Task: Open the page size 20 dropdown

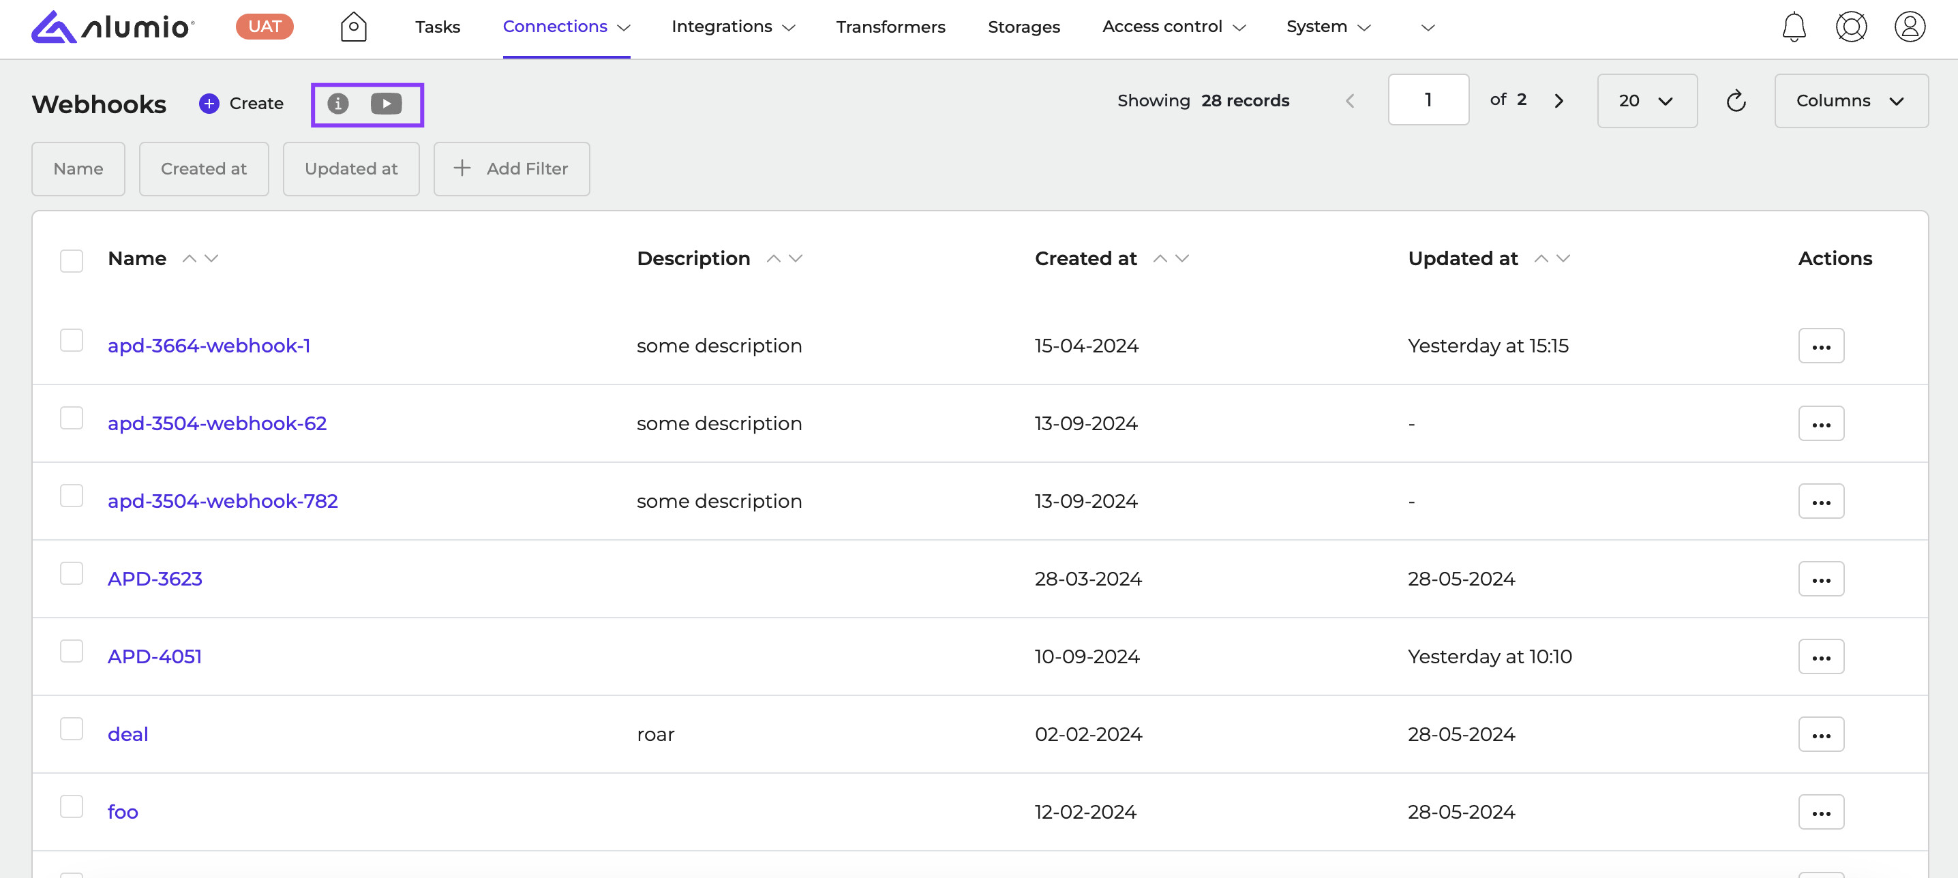Action: [x=1646, y=101]
